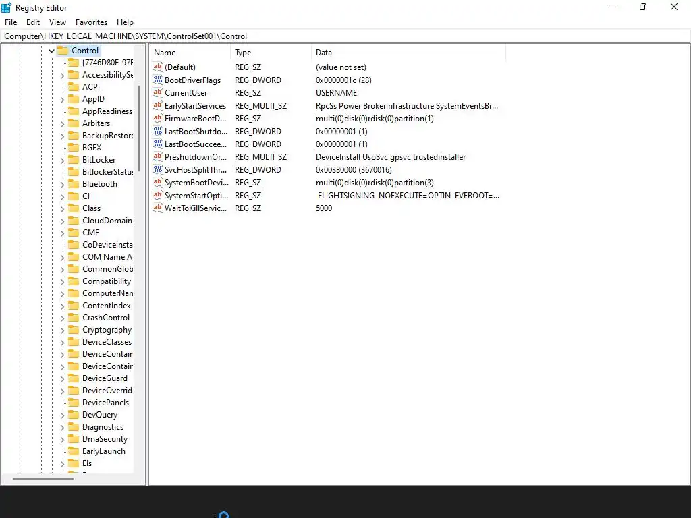
Task: Open the View menu
Action: click(58, 22)
